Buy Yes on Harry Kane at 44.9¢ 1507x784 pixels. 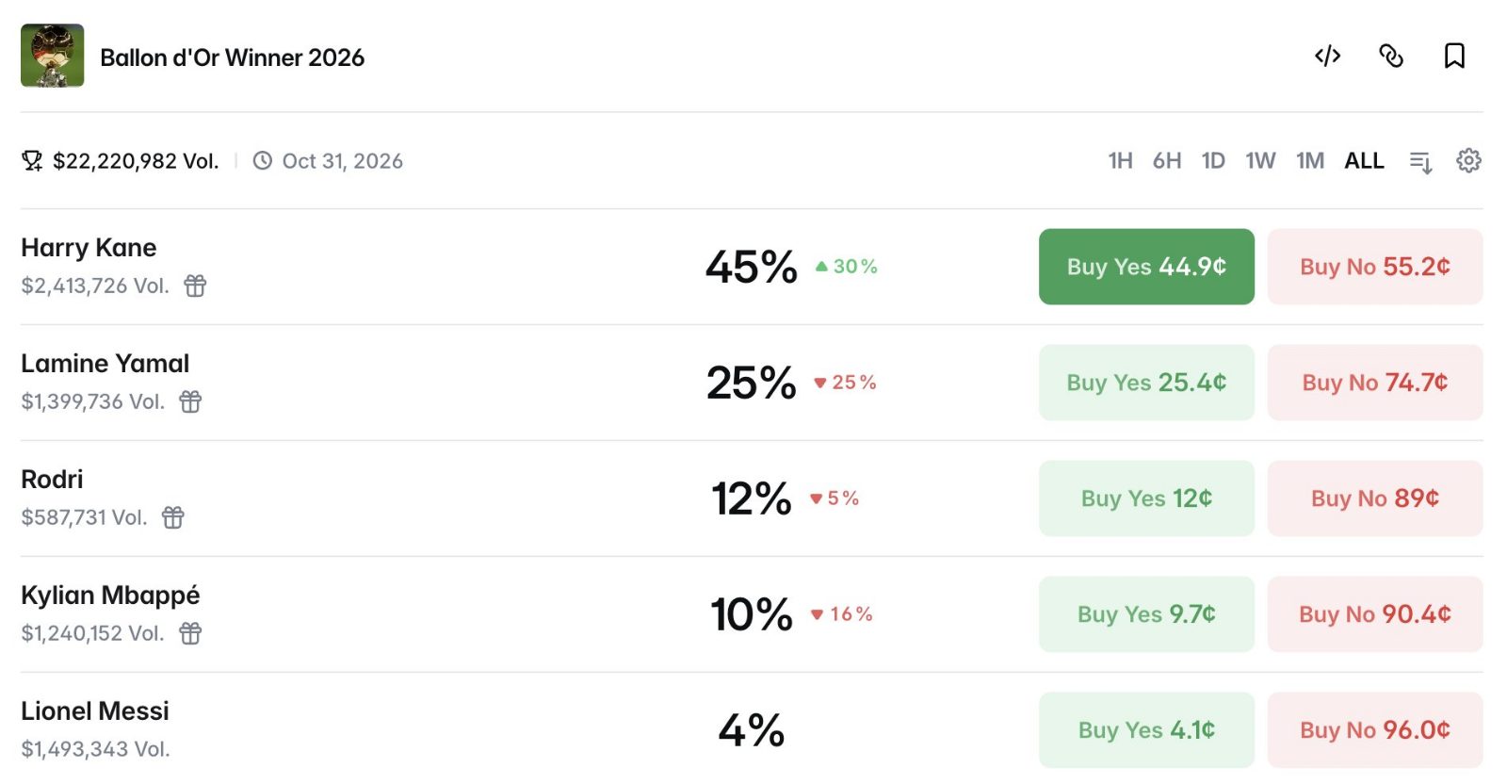[x=1146, y=267]
